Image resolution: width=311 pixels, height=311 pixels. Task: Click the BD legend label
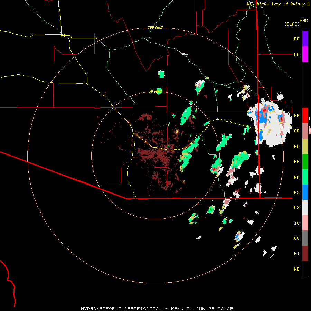click(296, 147)
